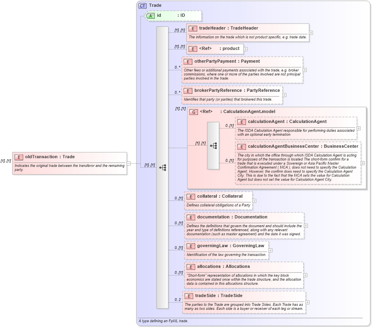
Task: Select the brokerPartyReference element box
Action: pyautogui.click(x=232, y=91)
